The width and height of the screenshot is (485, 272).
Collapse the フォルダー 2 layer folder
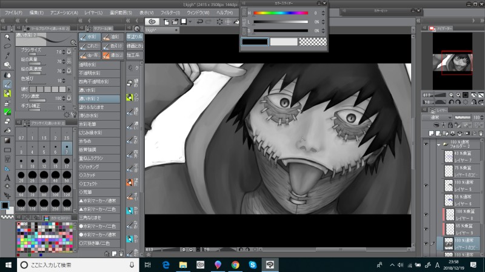(x=438, y=145)
